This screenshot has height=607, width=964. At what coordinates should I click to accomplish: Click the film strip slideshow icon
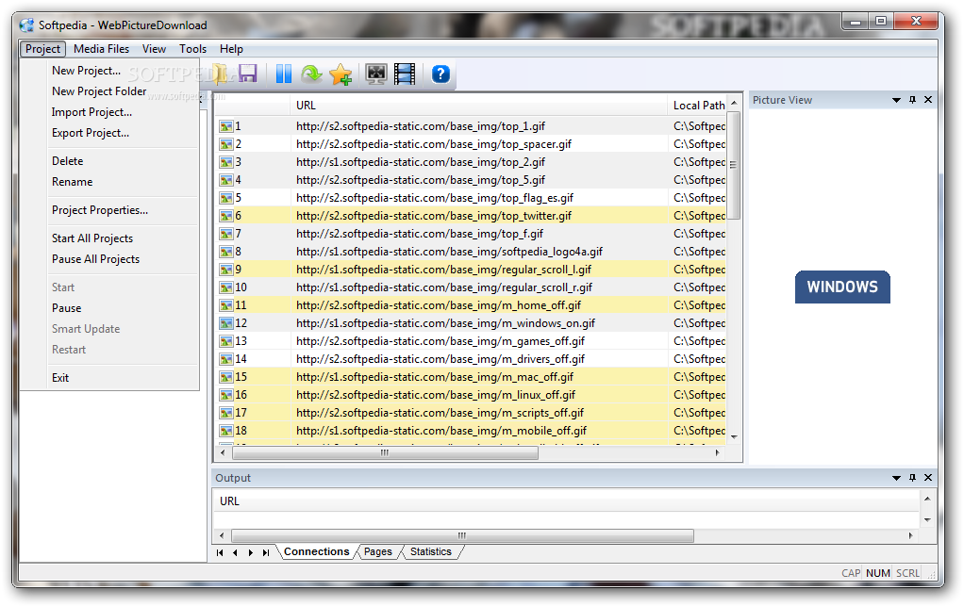tap(405, 74)
